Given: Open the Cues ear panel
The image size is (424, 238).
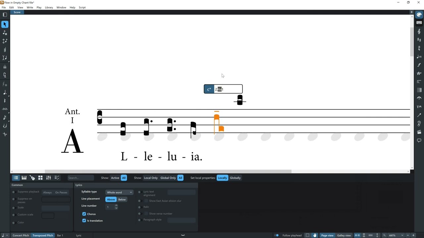Looking at the screenshot, I should [419, 124].
